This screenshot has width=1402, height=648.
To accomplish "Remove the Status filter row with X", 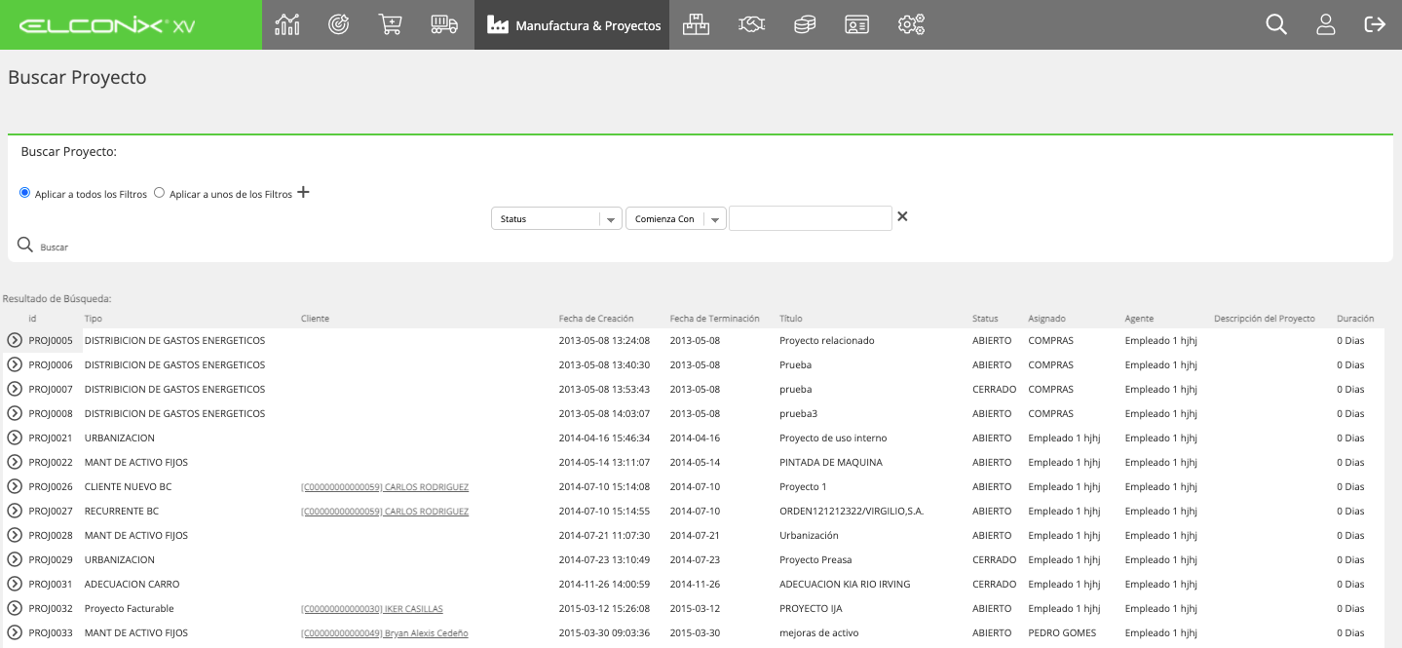I will 902,216.
